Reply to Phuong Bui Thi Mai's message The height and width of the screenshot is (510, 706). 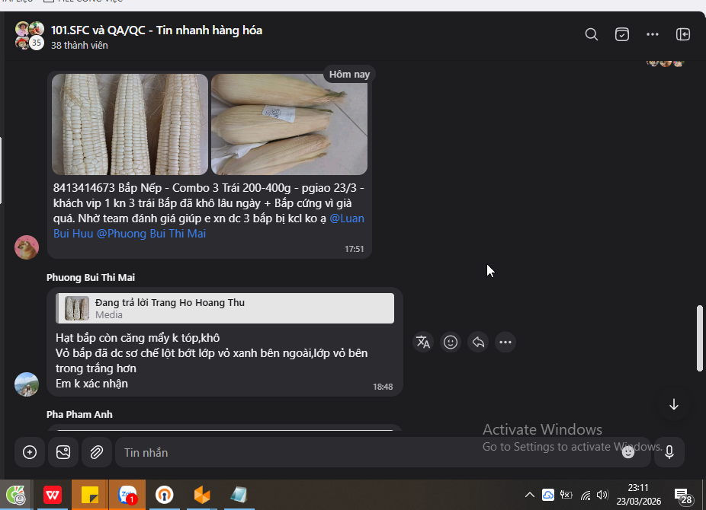(x=478, y=343)
